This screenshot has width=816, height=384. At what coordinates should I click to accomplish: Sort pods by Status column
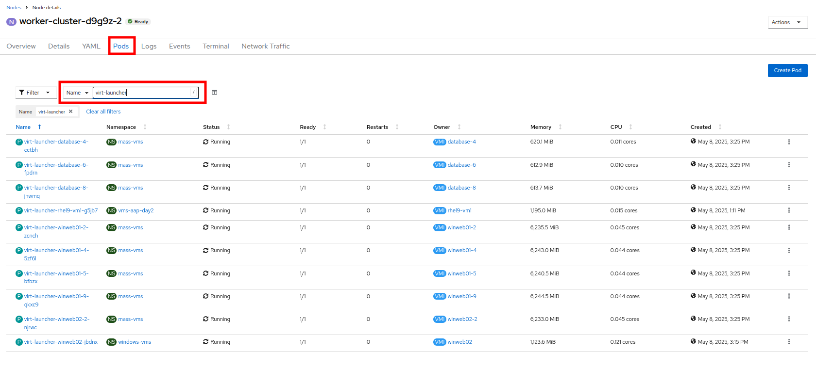[x=211, y=127]
